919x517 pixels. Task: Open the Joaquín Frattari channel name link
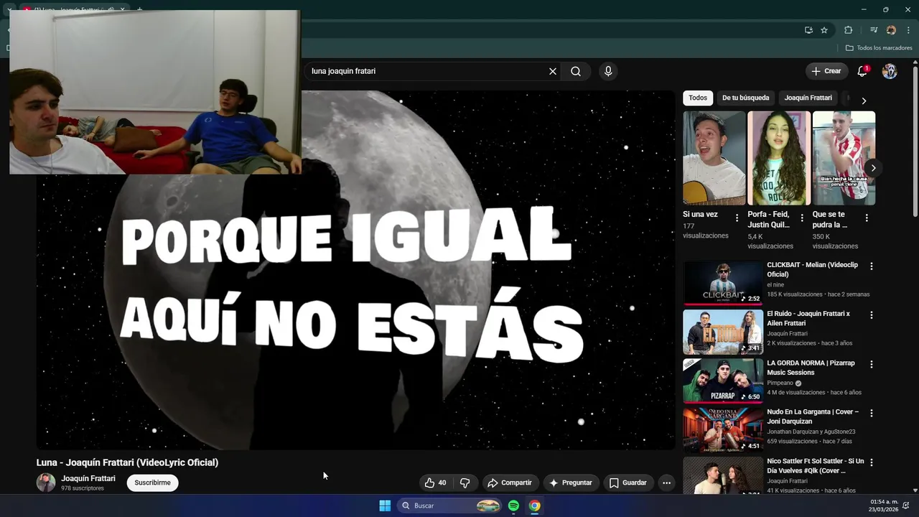(88, 478)
